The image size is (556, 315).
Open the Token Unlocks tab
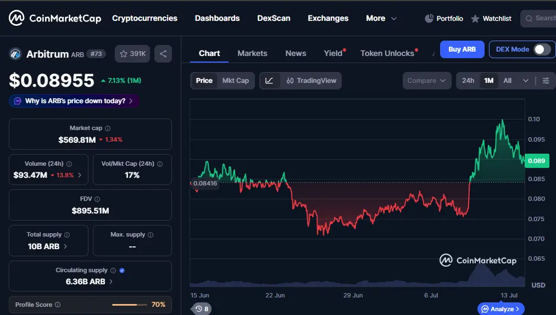(387, 53)
